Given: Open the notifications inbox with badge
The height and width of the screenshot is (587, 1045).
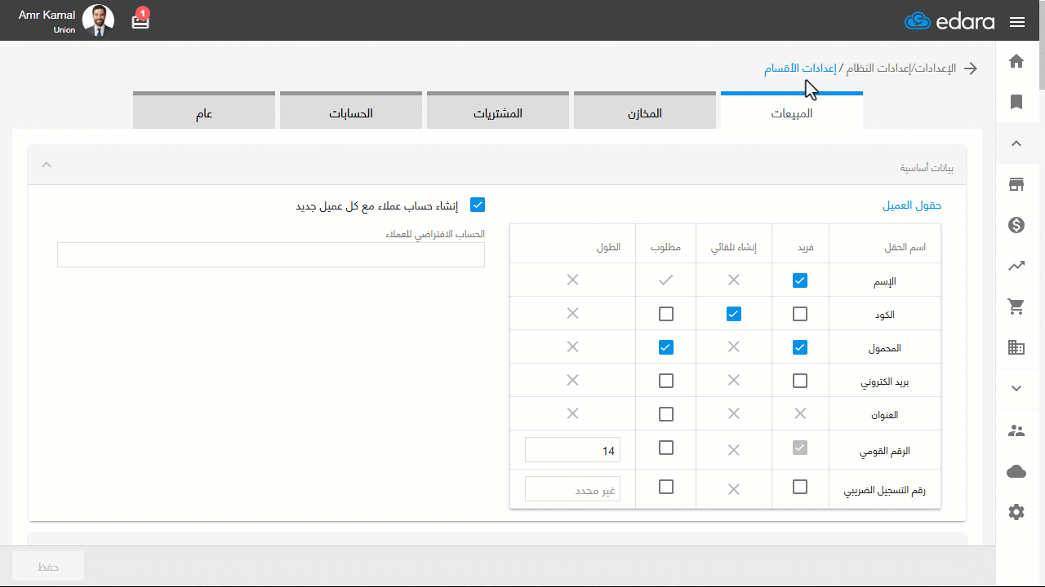Looking at the screenshot, I should point(140,20).
